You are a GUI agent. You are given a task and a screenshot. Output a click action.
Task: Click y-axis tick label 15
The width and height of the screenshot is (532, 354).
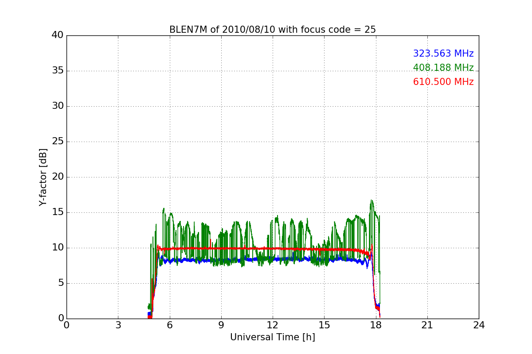point(58,212)
